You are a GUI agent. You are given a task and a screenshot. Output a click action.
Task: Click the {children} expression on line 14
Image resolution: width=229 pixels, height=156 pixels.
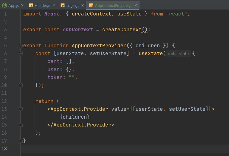click(75, 117)
